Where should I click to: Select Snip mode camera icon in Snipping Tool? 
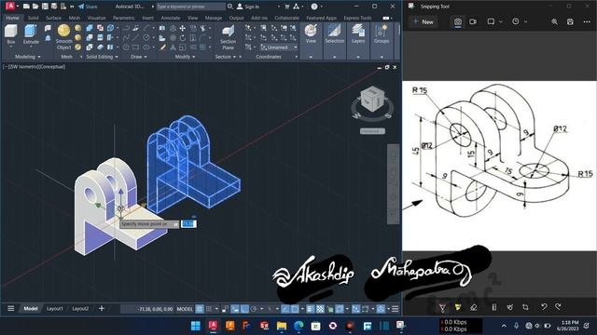(458, 21)
